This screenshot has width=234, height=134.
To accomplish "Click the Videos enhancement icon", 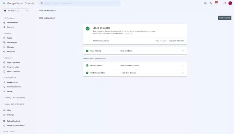I will [x=4, y=91].
